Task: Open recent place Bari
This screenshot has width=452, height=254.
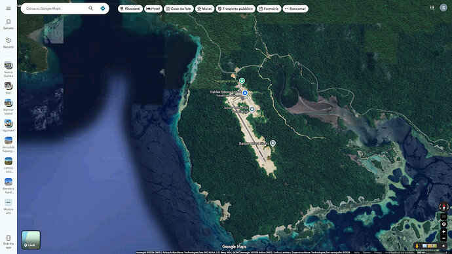Action: point(9,88)
